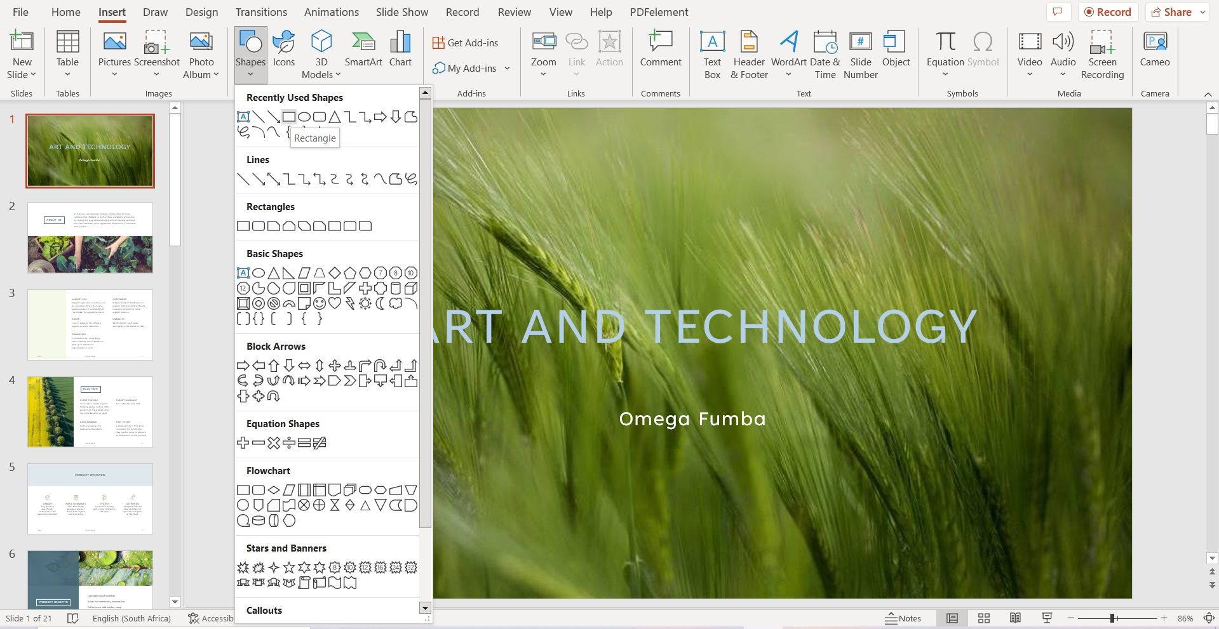Click the Chart icon in the ribbon
This screenshot has width=1219, height=629.
click(x=400, y=50)
